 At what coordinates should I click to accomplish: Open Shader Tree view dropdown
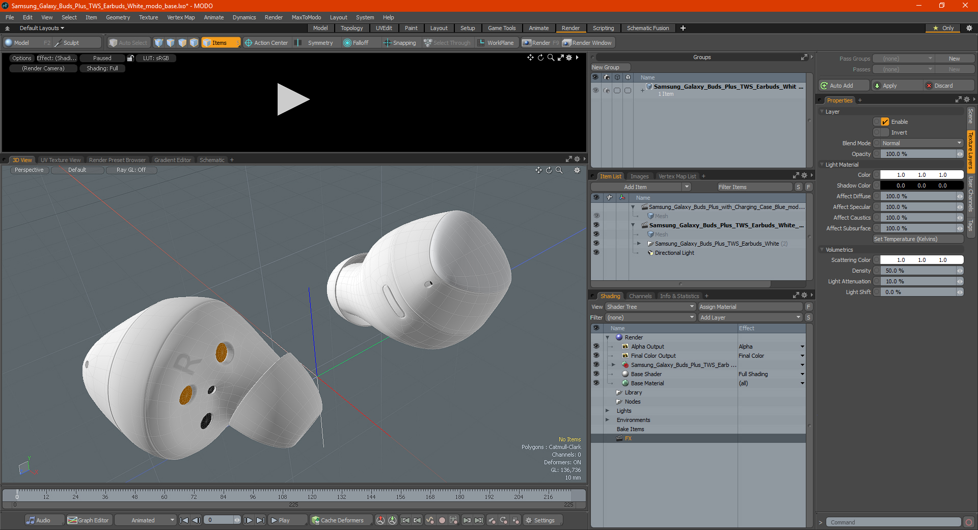[650, 307]
